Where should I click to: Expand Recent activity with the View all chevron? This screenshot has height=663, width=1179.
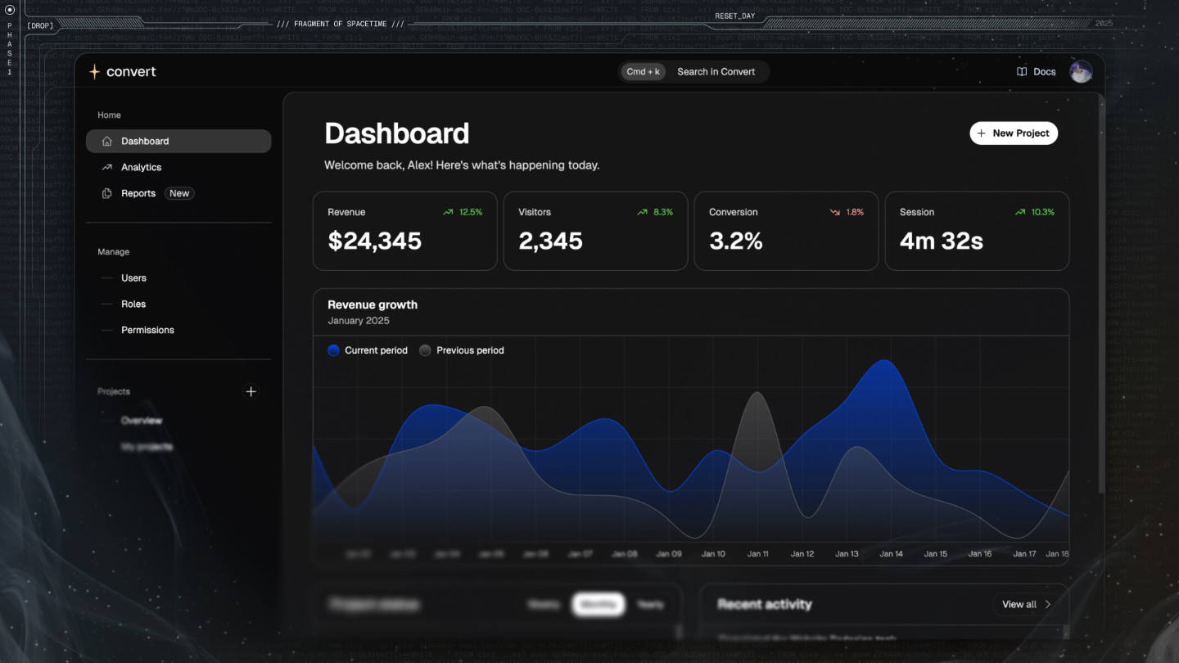tap(1049, 604)
